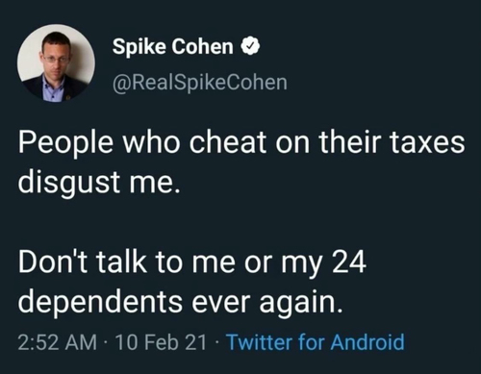481x374 pixels.
Task: Open Spike Cohen's profile picture
Action: click(56, 62)
